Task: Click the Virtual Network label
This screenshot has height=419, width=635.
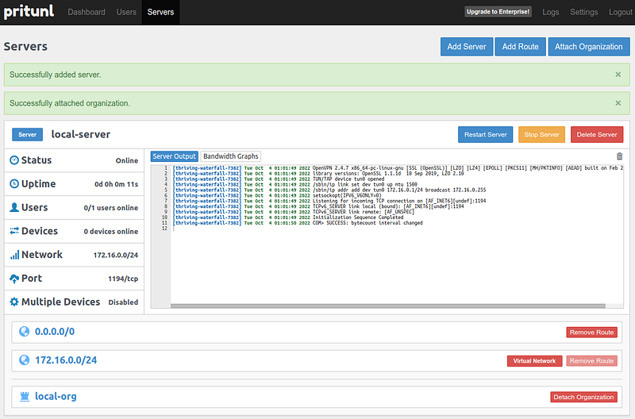Action: coord(534,361)
